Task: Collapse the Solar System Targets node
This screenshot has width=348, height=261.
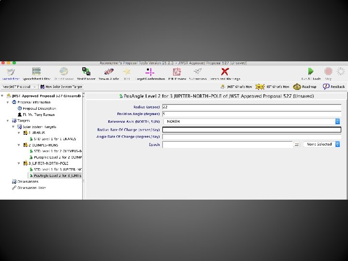Action: pos(14,127)
